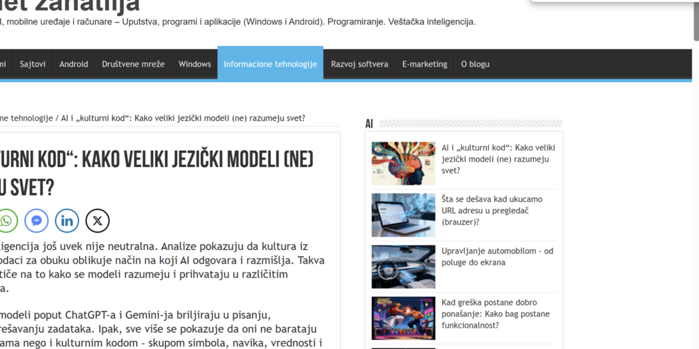Screen dimensions: 699x349
Task: Click the car interior article thumbnail
Action: point(403,267)
